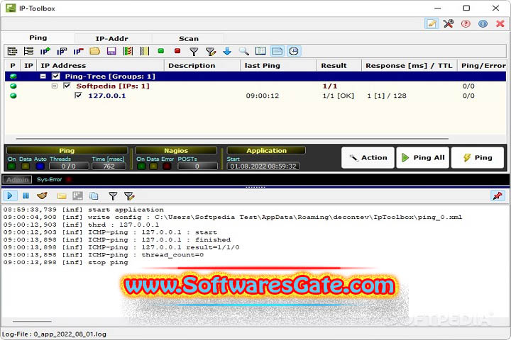Click the Nagios On green indicator light

point(141,166)
